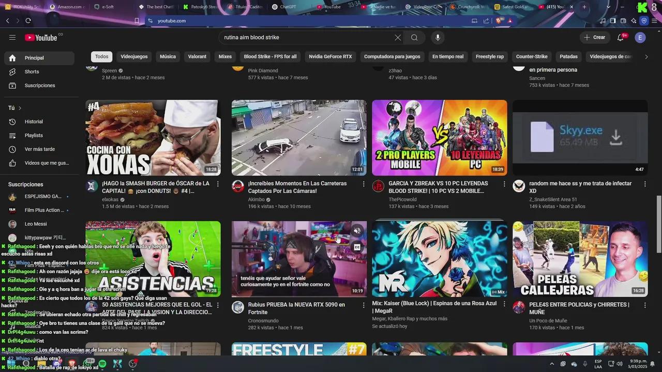Screen dimensions: 662x372
Task: Open Suscripciones in sidebar
Action: 39,85
